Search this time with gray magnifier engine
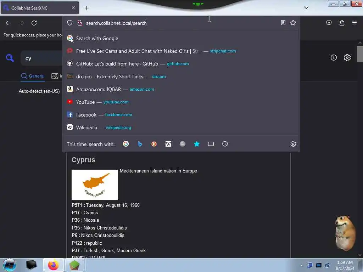The image size is (363, 272). point(183,144)
